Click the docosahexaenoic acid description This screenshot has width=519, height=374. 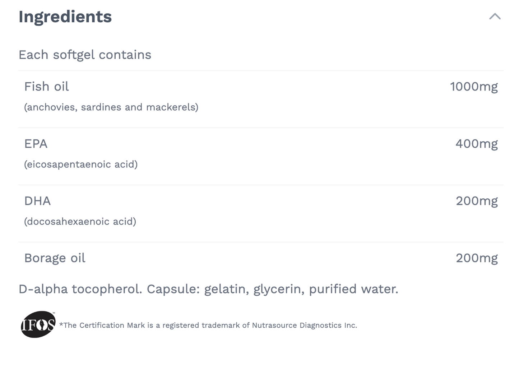coord(80,221)
